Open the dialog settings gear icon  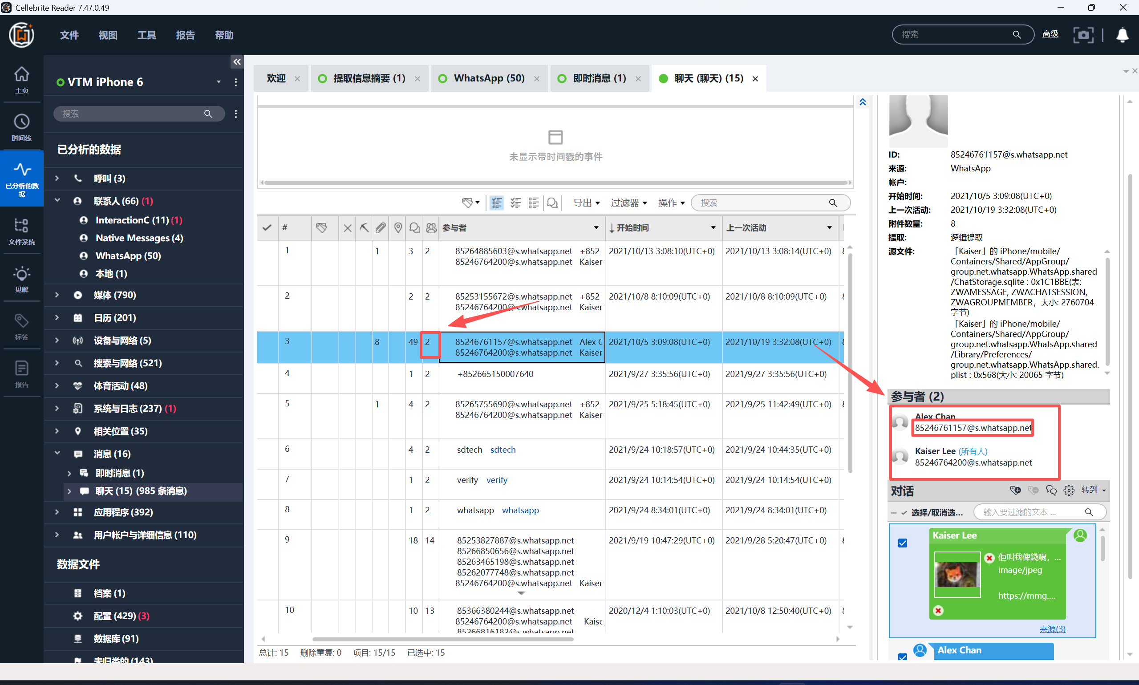click(1069, 490)
